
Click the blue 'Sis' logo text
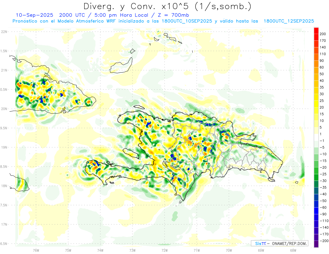point(258,243)
